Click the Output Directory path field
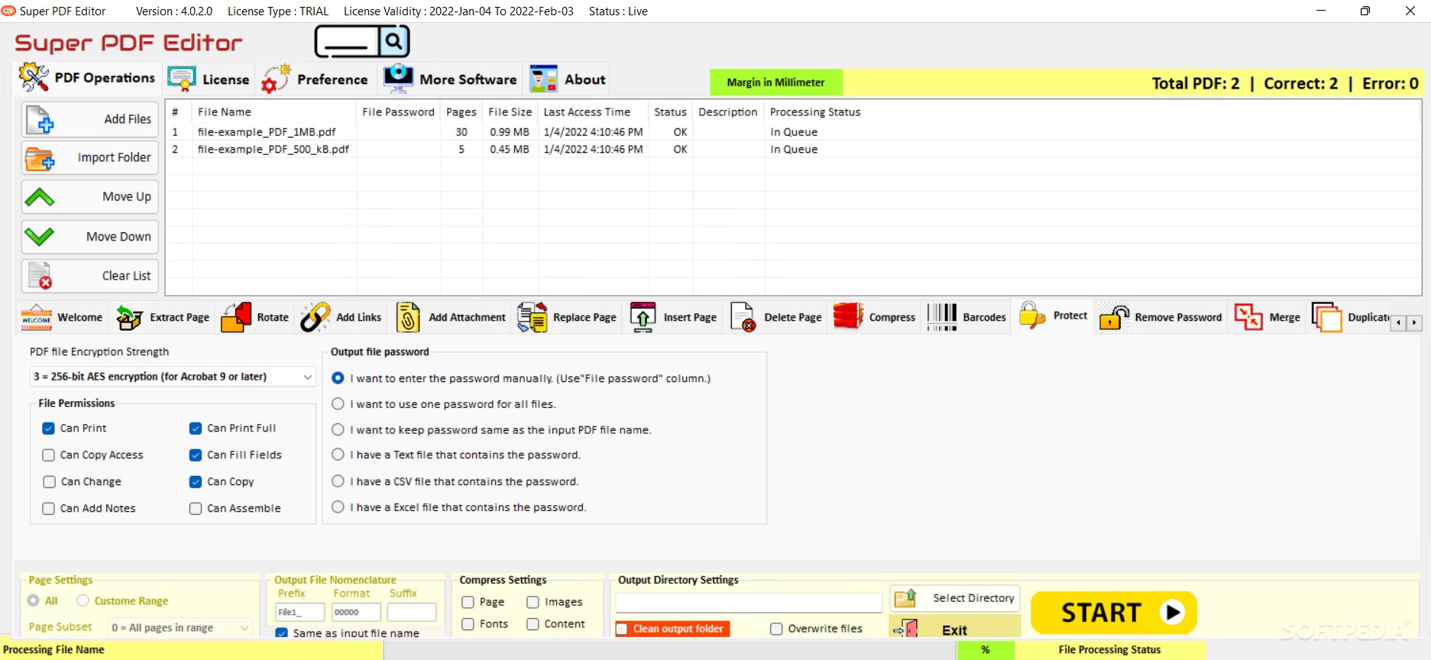The image size is (1431, 660). tap(749, 603)
